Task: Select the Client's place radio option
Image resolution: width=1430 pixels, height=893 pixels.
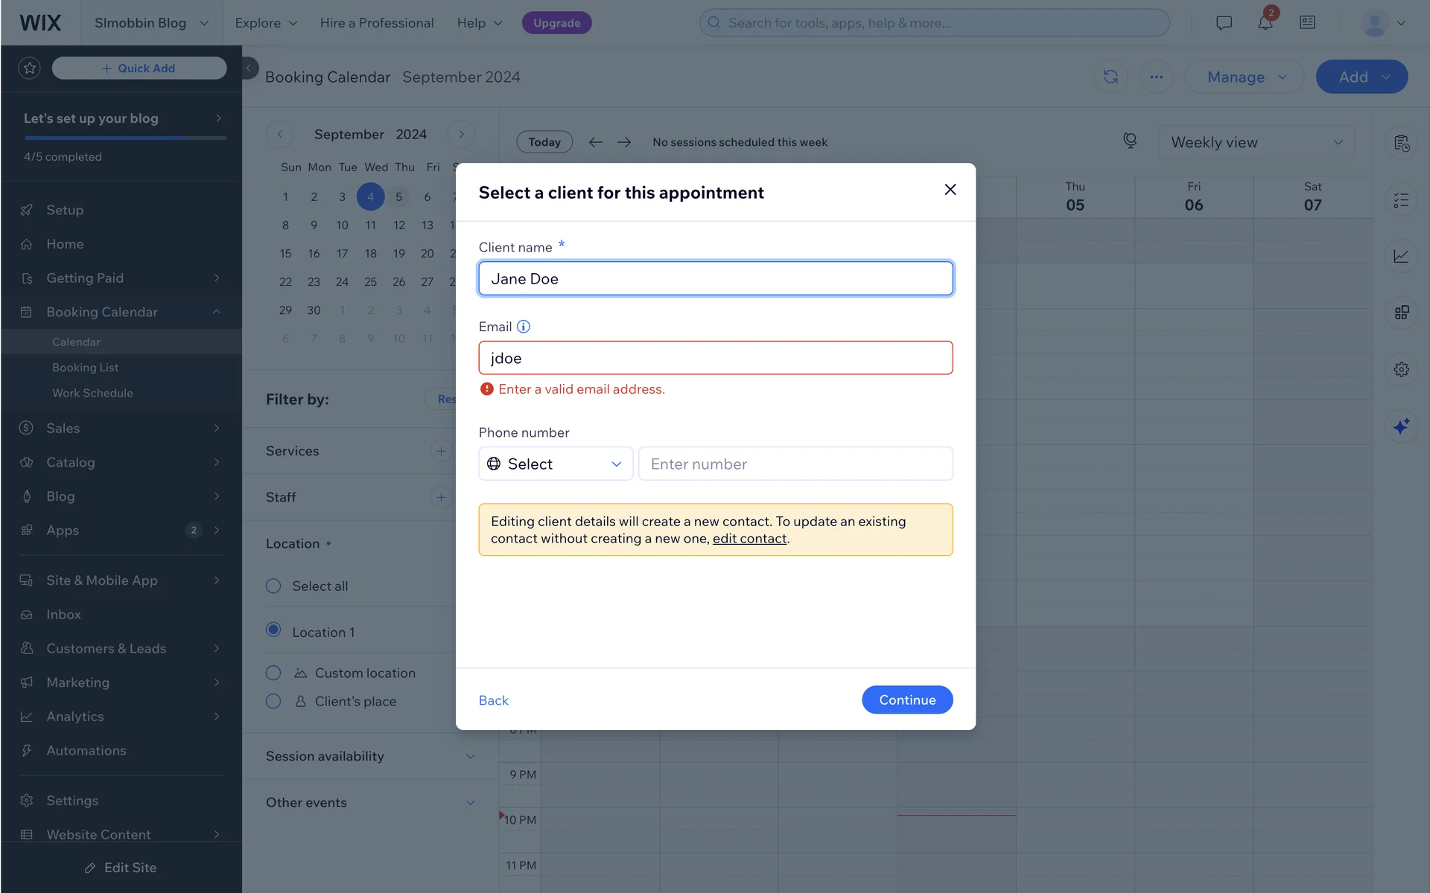Action: pos(273,701)
